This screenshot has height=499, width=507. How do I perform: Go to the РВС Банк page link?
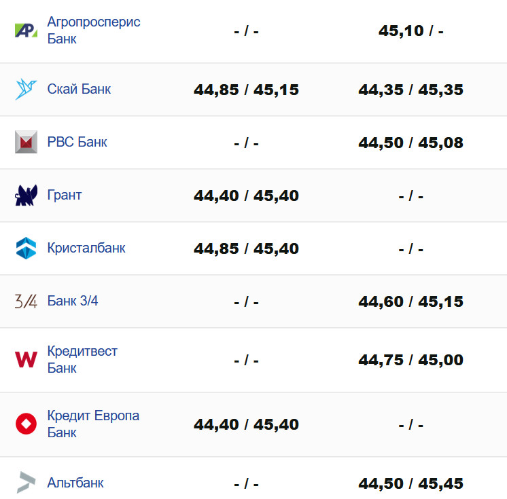click(77, 142)
